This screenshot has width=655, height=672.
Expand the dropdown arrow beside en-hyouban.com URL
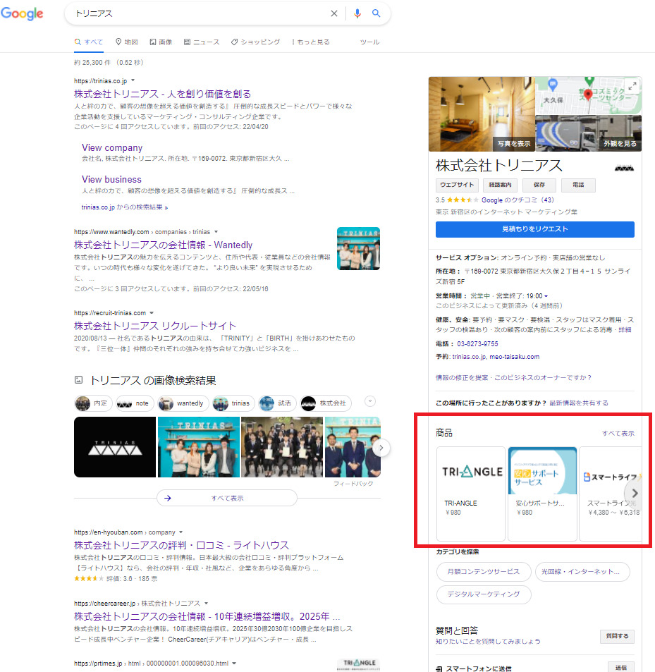click(180, 532)
